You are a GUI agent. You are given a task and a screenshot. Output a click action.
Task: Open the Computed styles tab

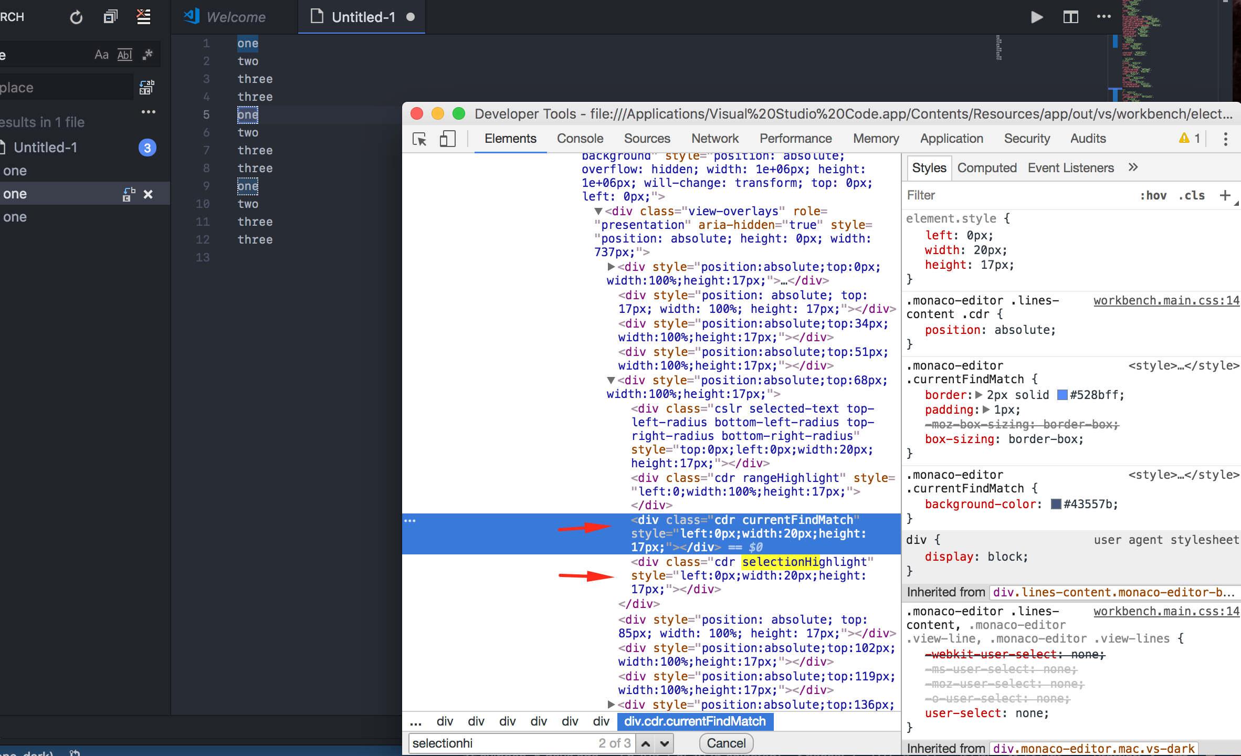[986, 167]
